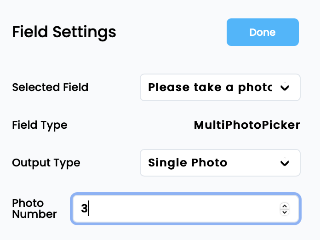Increment Photo Number with the up arrow
This screenshot has height=240, width=320.
pos(285,206)
